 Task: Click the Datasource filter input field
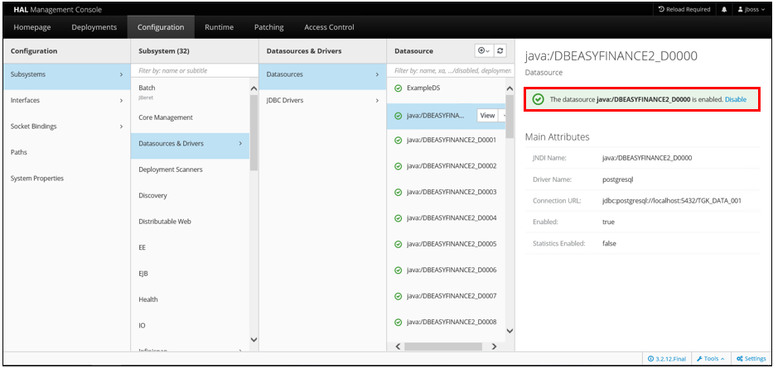point(450,71)
